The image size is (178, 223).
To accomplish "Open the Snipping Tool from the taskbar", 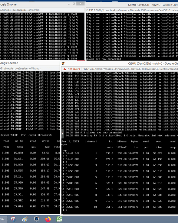I will point(13,219).
